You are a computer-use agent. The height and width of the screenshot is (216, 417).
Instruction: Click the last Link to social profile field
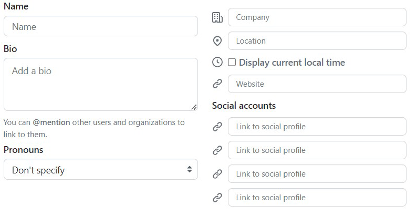click(x=317, y=198)
